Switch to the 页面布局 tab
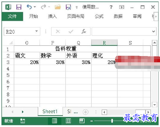 [76, 16]
